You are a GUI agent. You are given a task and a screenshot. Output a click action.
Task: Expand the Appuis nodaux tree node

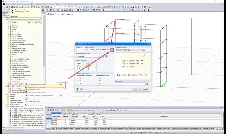8,34
